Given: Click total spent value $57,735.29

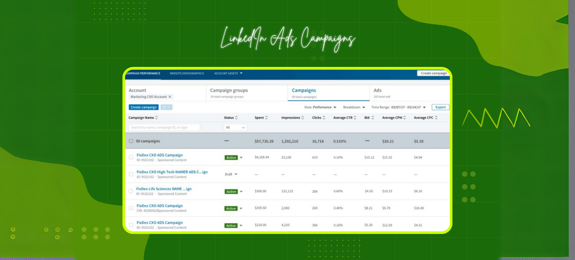Looking at the screenshot, I should (264, 141).
